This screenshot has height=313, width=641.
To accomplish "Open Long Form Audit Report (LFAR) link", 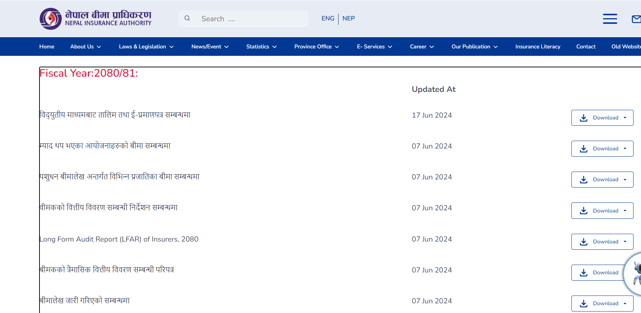I will 119,239.
